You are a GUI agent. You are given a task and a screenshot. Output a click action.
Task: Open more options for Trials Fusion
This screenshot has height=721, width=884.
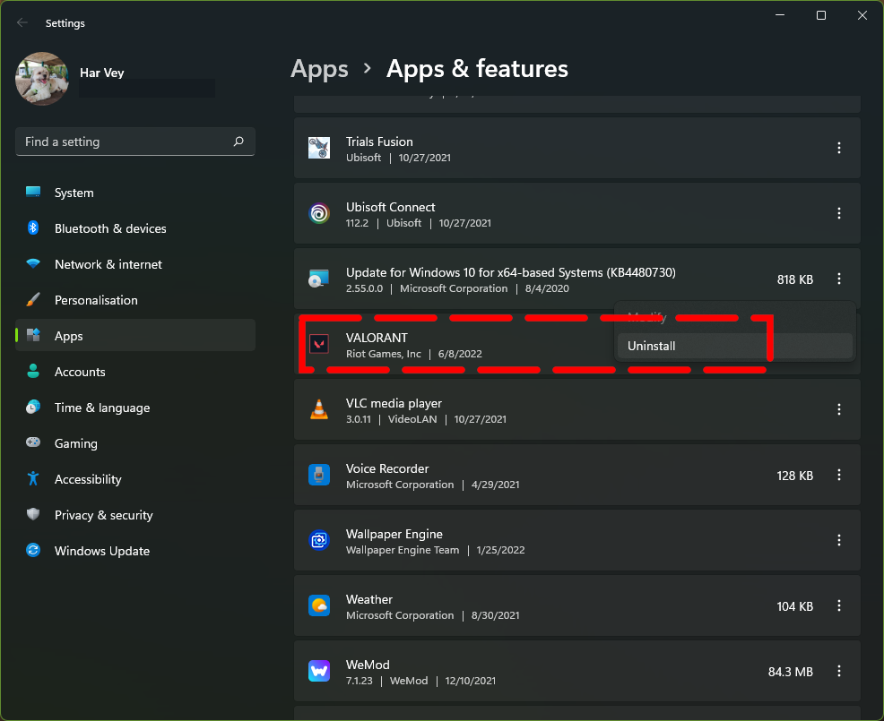(x=839, y=148)
